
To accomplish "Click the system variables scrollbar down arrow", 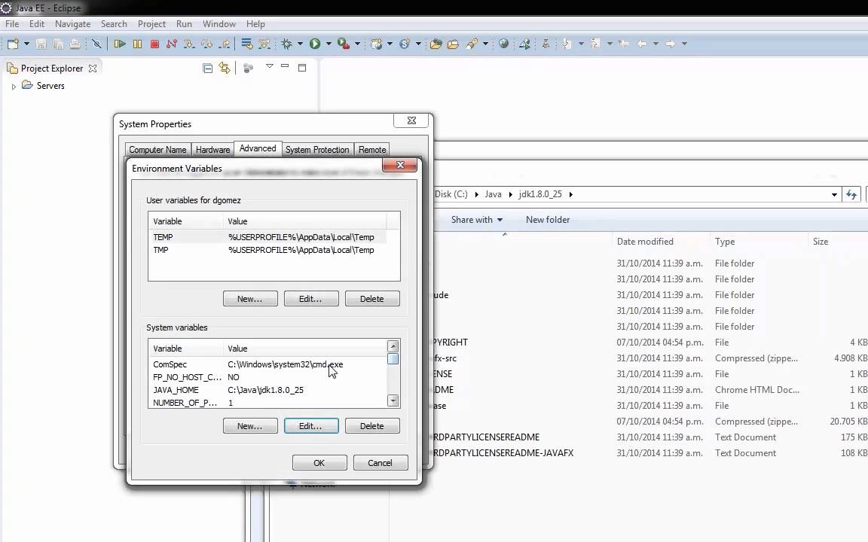I will pyautogui.click(x=393, y=400).
